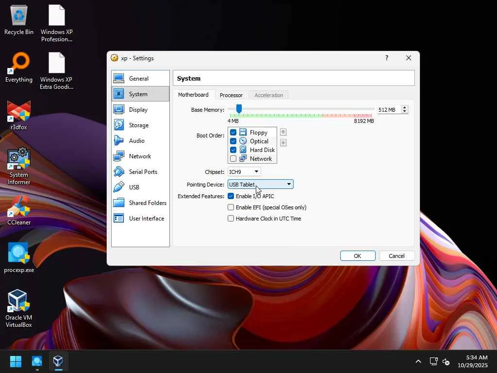Move boot device down with arrow button
Image resolution: width=497 pixels, height=373 pixels.
283,143
